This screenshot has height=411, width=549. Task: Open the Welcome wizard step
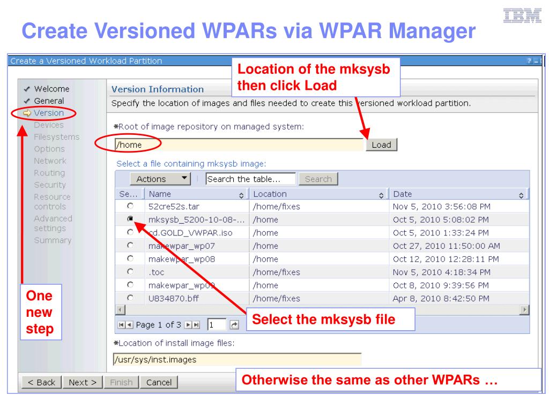click(x=51, y=89)
